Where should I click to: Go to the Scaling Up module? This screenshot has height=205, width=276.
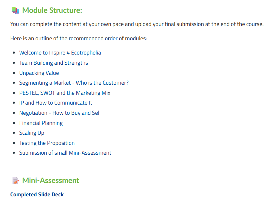[x=32, y=133]
